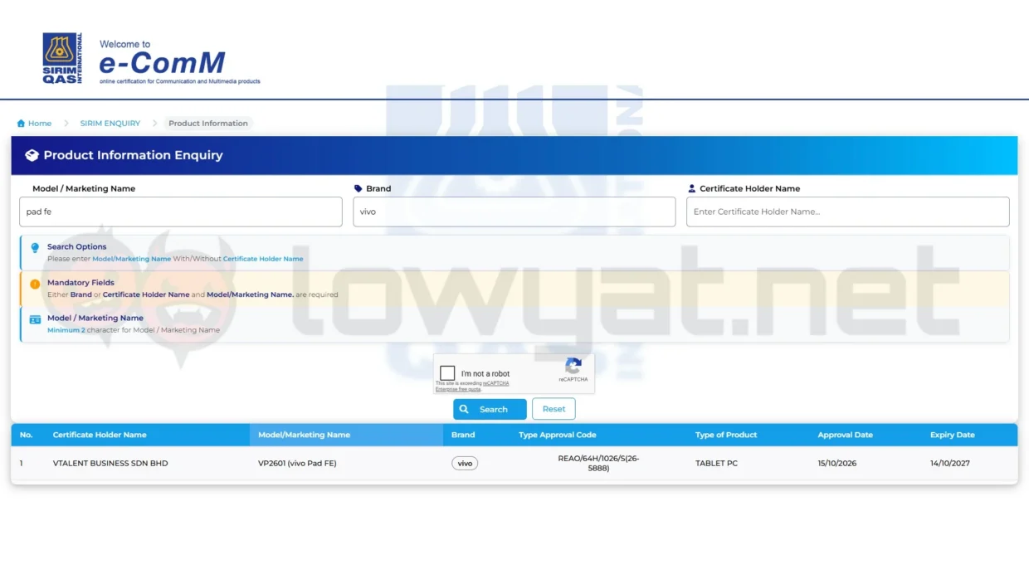The width and height of the screenshot is (1029, 579).
Task: Select approval date 15/10/2026
Action: click(x=837, y=464)
